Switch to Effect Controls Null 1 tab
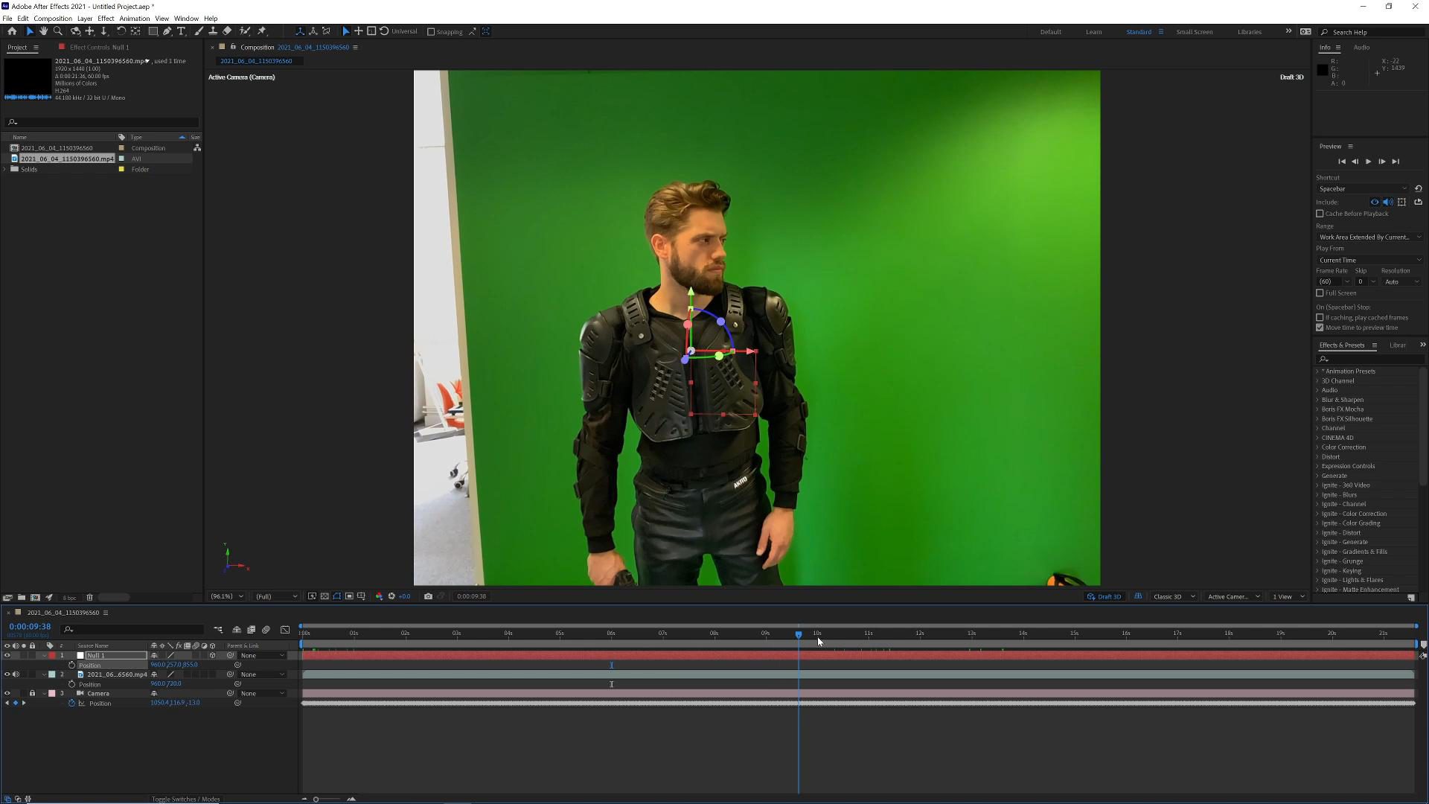This screenshot has width=1429, height=804. click(x=99, y=47)
